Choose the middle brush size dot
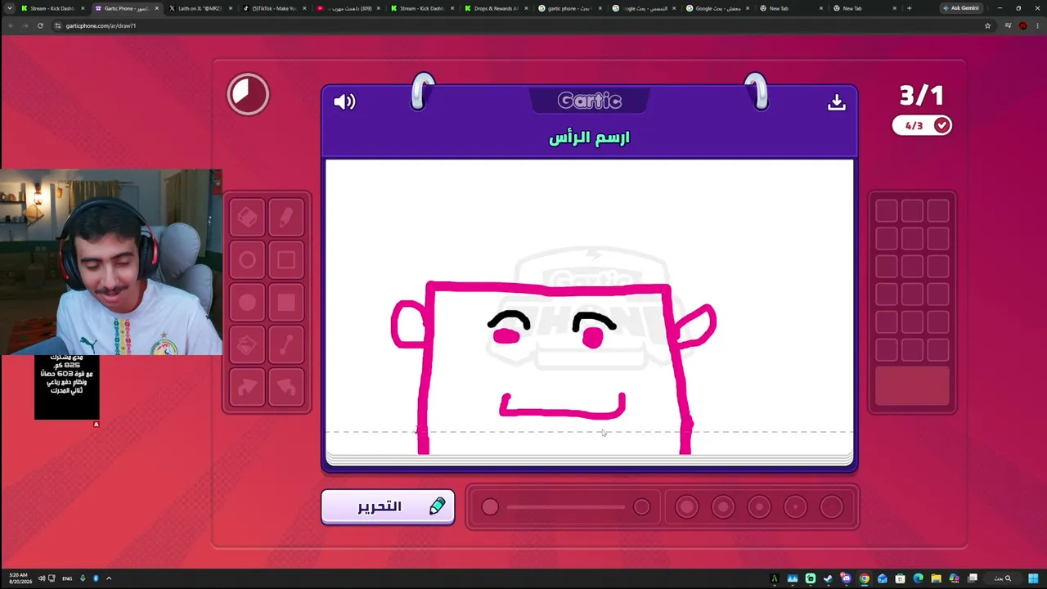 pos(759,507)
